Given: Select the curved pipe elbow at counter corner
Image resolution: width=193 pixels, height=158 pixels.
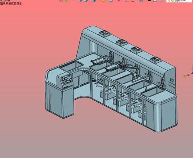Looking at the screenshot, I should click(86, 70).
